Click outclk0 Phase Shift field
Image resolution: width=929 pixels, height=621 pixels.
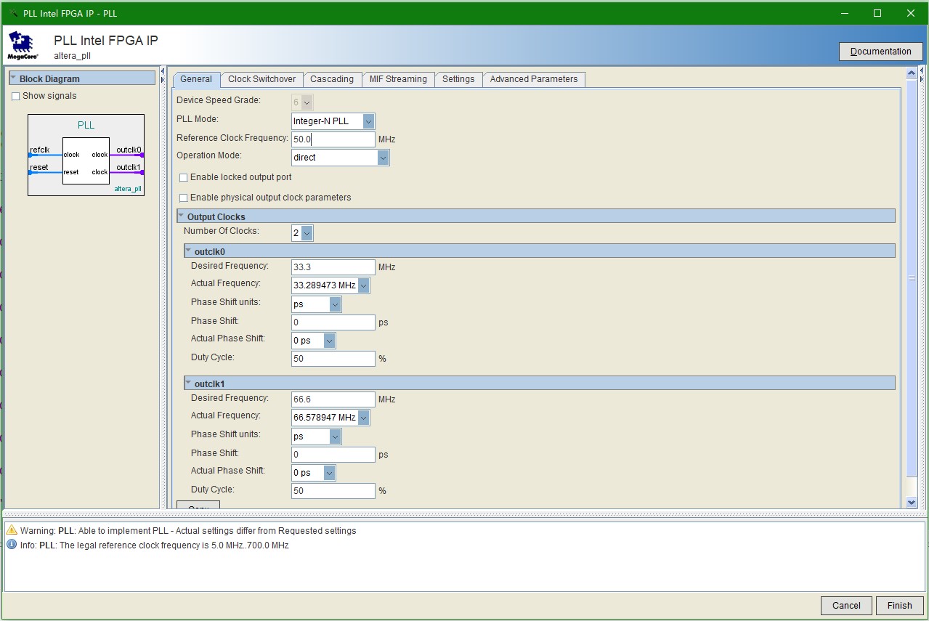pyautogui.click(x=333, y=322)
